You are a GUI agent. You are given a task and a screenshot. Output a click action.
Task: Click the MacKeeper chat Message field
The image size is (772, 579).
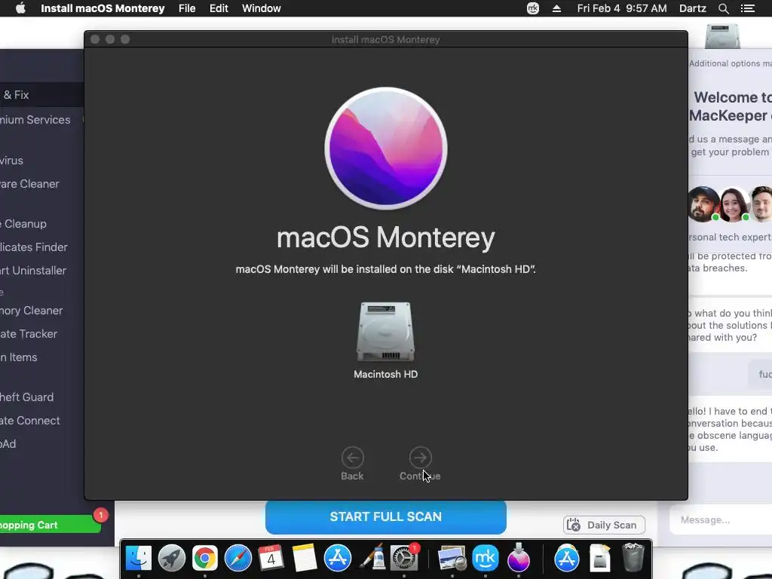(x=721, y=520)
